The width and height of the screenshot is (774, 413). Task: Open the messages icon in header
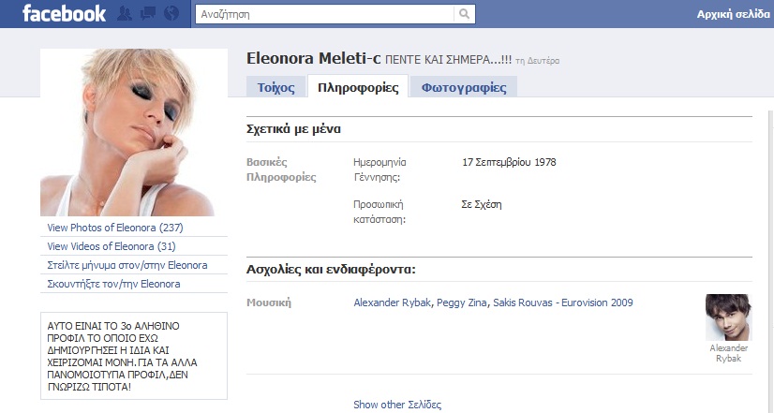click(148, 14)
